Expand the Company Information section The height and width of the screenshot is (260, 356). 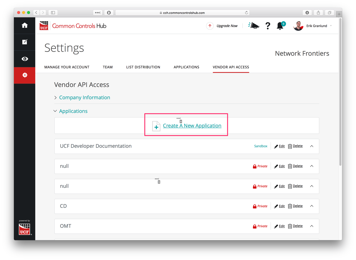[x=84, y=97]
